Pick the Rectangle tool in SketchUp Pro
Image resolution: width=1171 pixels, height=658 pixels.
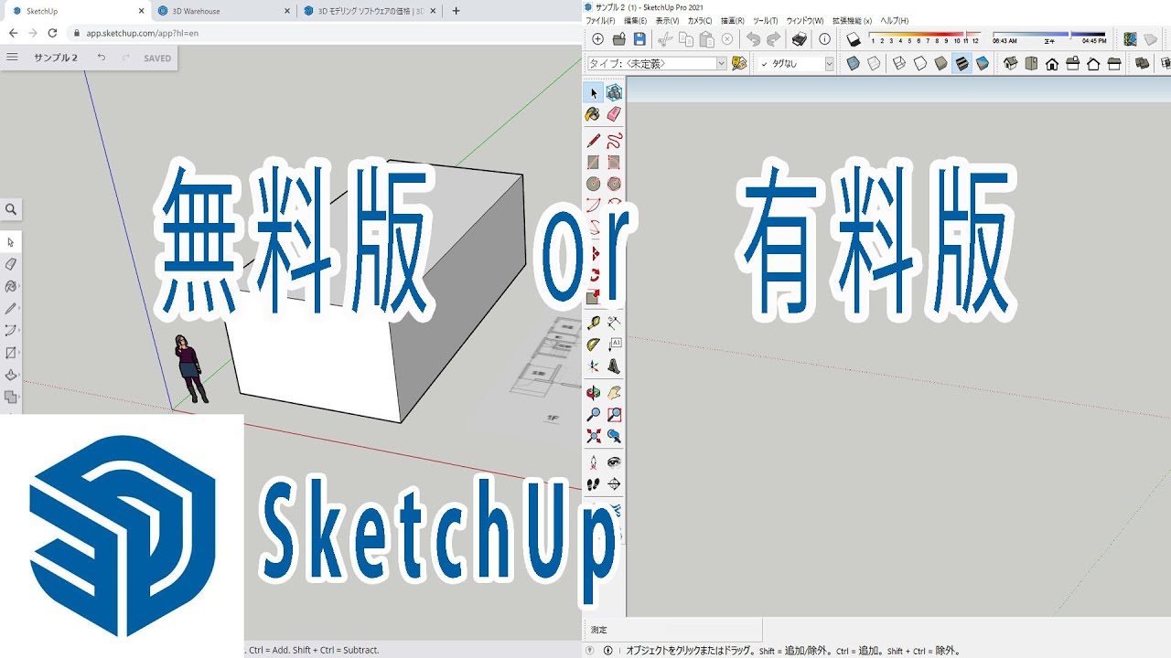click(594, 163)
